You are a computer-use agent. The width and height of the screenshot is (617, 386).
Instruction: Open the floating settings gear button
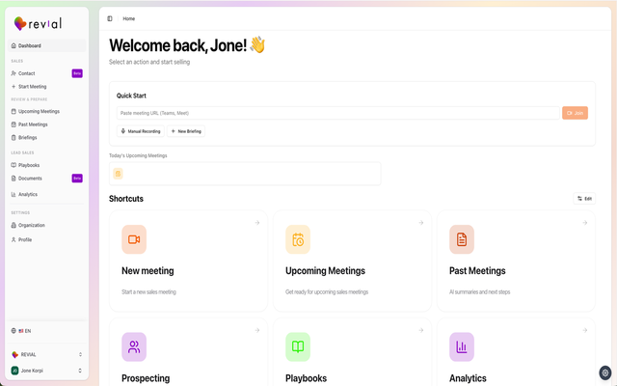[x=605, y=372]
